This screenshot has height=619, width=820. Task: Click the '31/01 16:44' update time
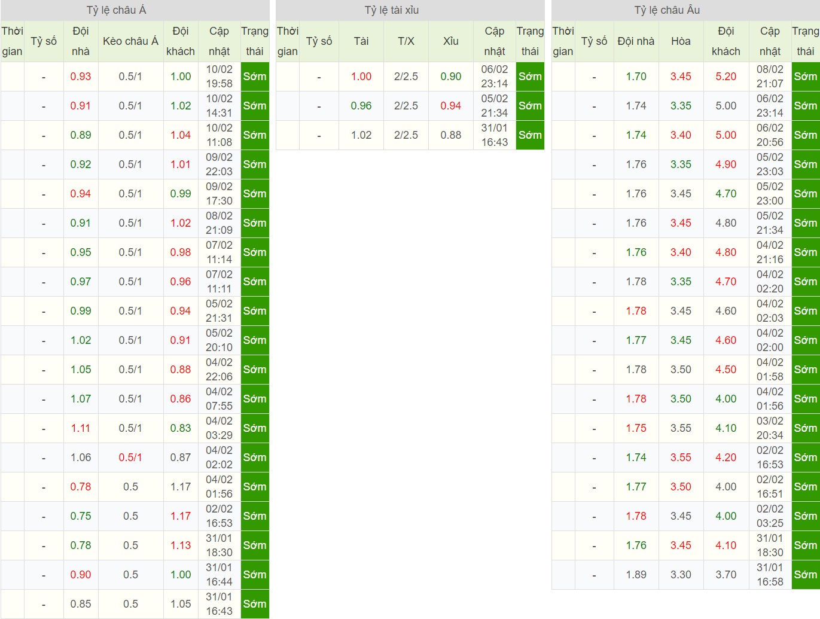[x=219, y=575]
